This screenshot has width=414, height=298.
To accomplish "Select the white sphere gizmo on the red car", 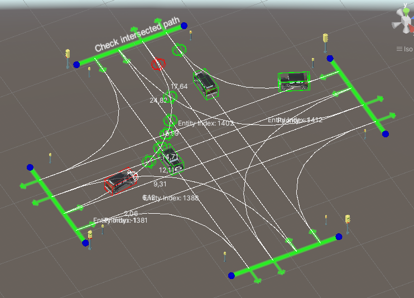I will point(132,176).
